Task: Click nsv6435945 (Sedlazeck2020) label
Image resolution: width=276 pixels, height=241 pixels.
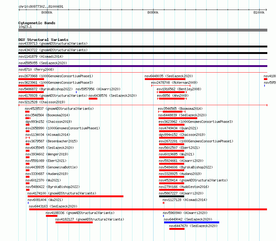Action: coord(50,148)
